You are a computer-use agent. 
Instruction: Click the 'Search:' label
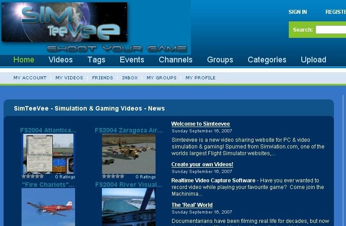tap(303, 30)
